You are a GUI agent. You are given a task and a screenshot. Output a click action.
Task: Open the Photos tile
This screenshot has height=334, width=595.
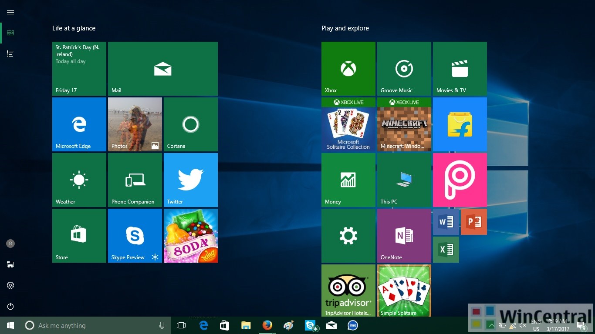coord(135,124)
